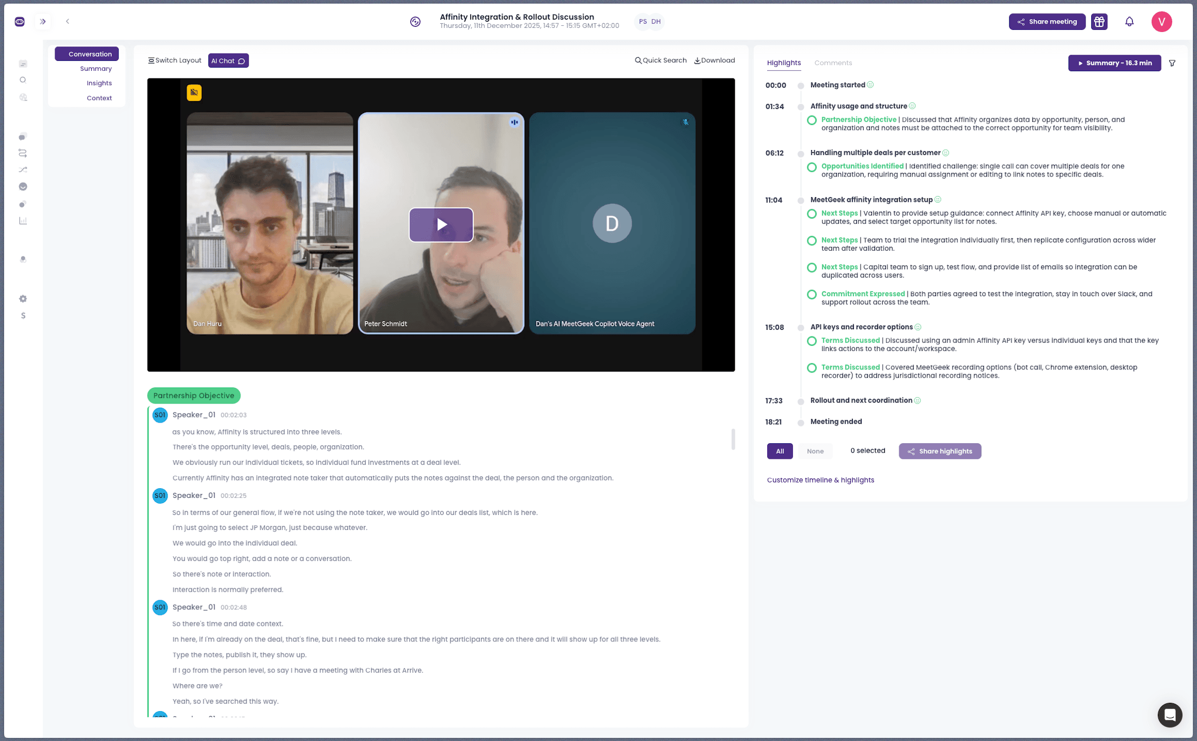Open sidebar bar chart analytics icon
1197x741 pixels.
(23, 221)
